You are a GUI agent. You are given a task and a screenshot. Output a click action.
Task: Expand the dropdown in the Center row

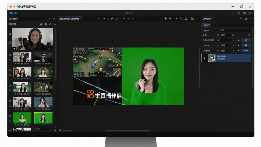coord(226,45)
